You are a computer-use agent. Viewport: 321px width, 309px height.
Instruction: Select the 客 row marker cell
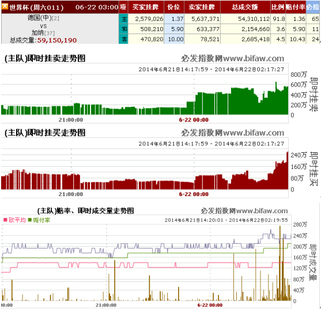(x=123, y=39)
